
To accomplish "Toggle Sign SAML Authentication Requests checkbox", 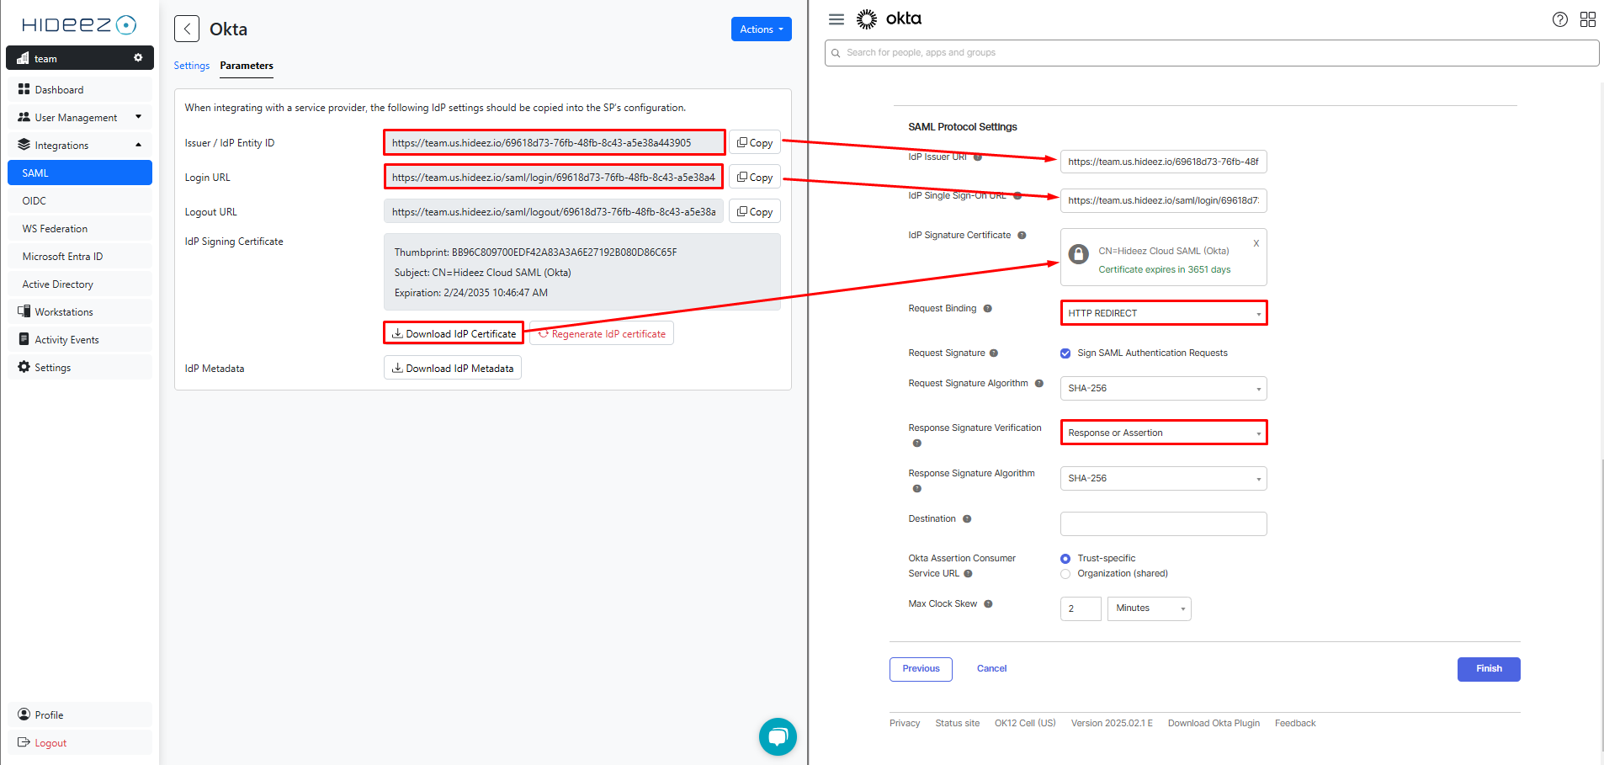I will [x=1065, y=353].
